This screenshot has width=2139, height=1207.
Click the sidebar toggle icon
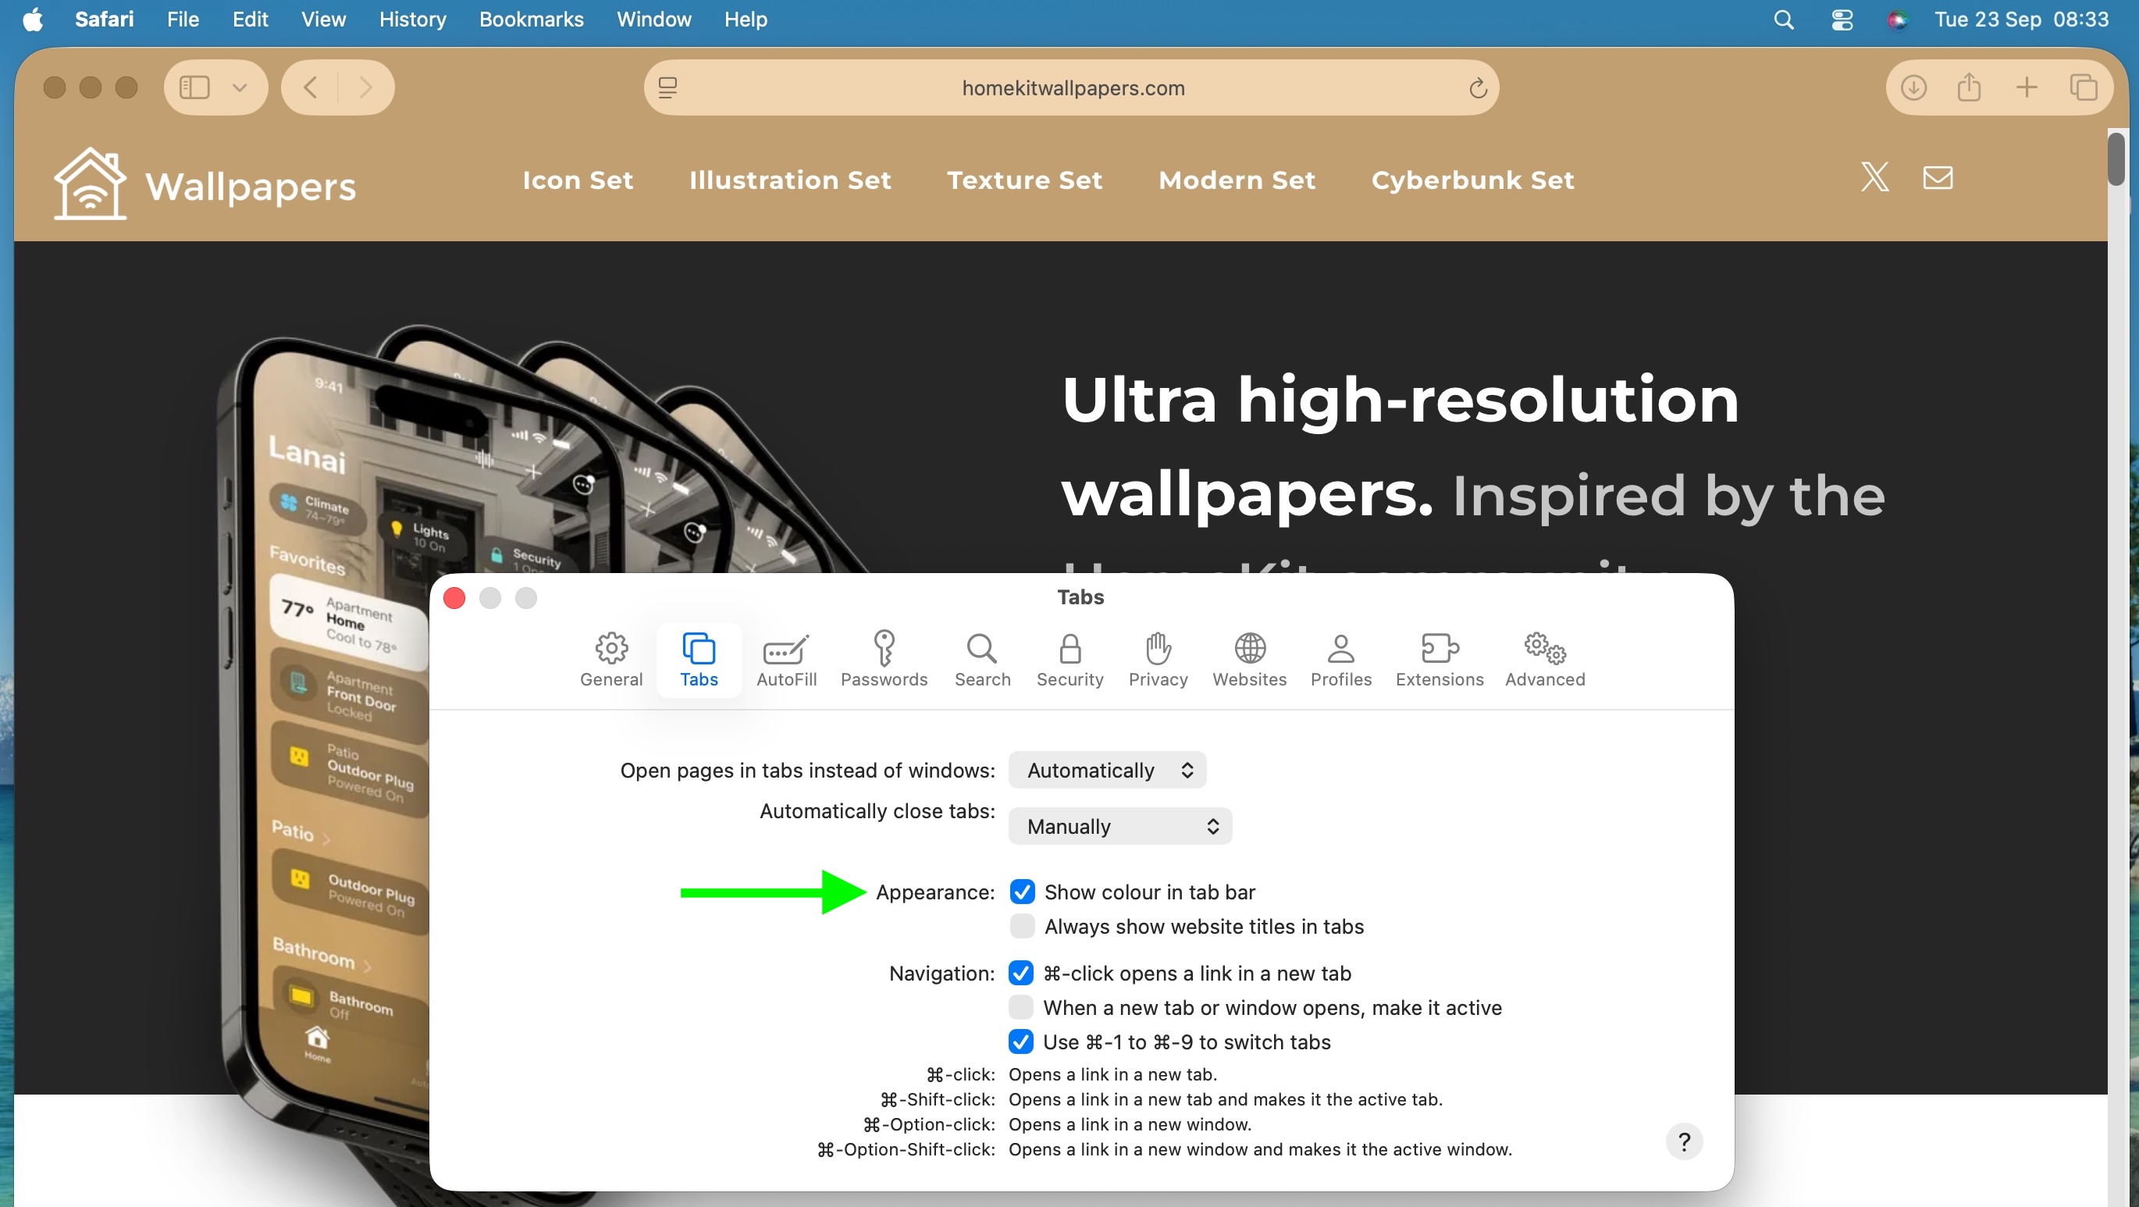coord(195,87)
